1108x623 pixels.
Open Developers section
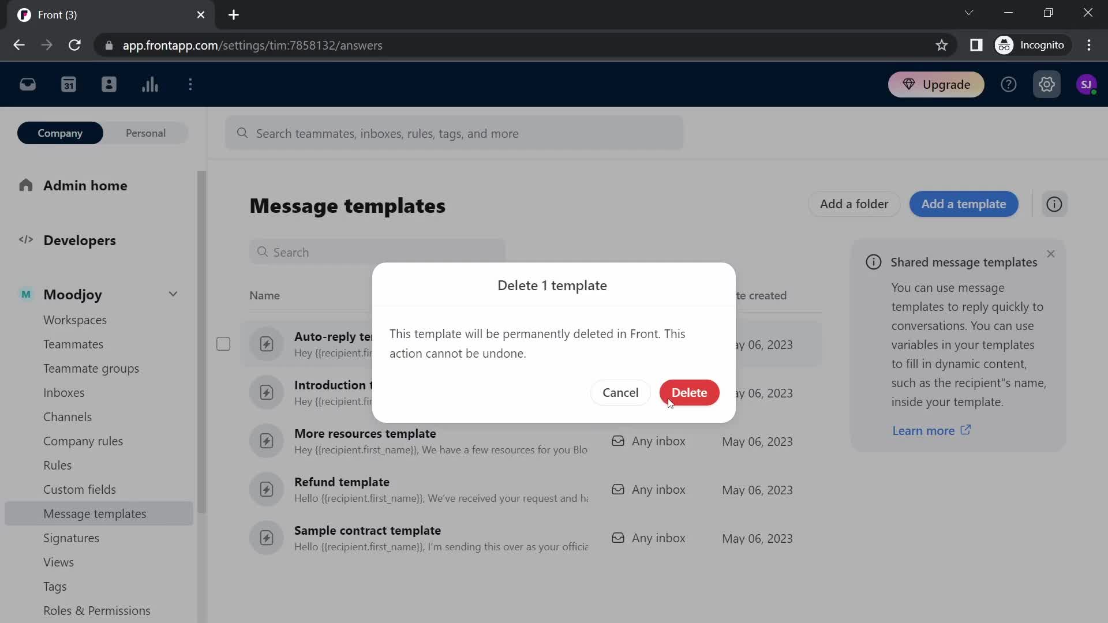point(80,241)
